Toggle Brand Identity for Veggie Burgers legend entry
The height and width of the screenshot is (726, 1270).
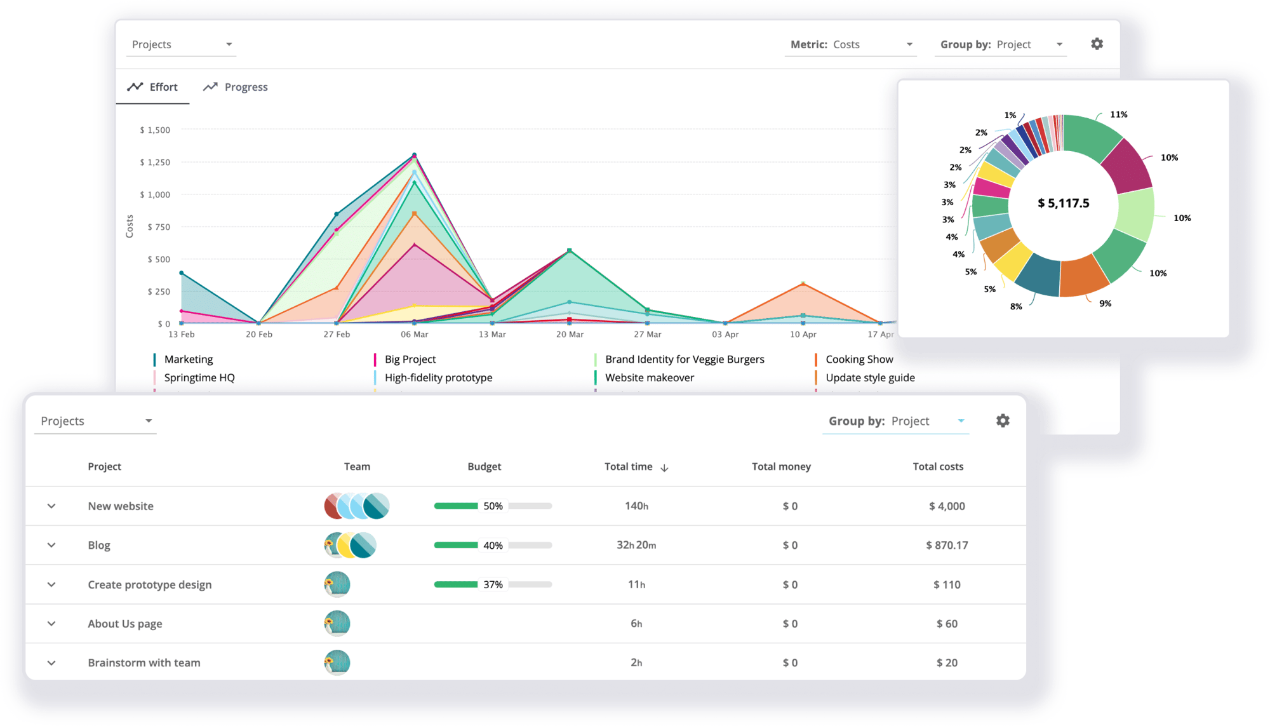[x=679, y=360]
